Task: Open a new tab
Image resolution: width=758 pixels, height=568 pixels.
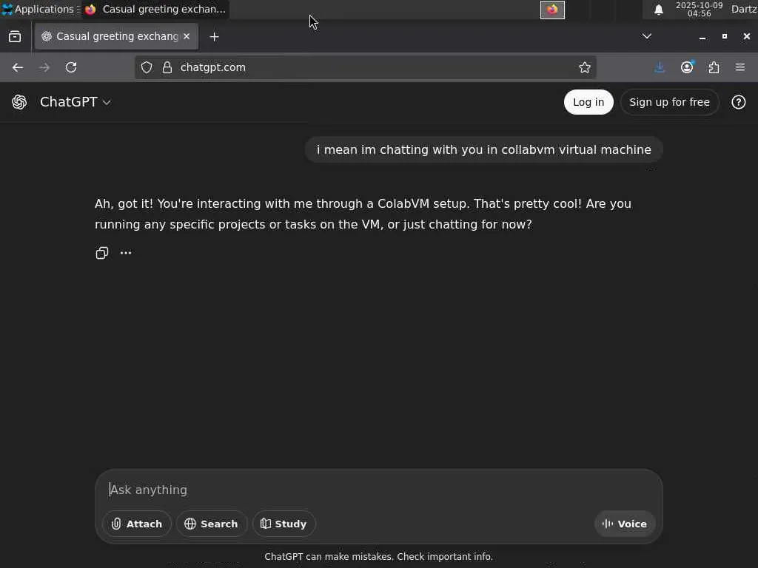Action: click(214, 37)
